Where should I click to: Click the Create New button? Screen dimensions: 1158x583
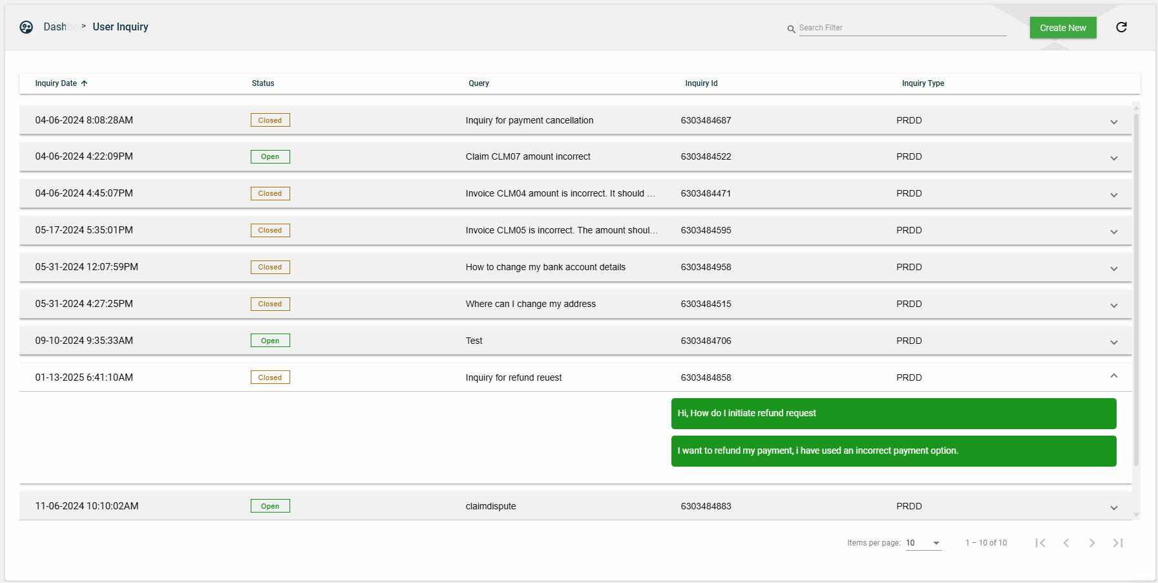[x=1062, y=28]
